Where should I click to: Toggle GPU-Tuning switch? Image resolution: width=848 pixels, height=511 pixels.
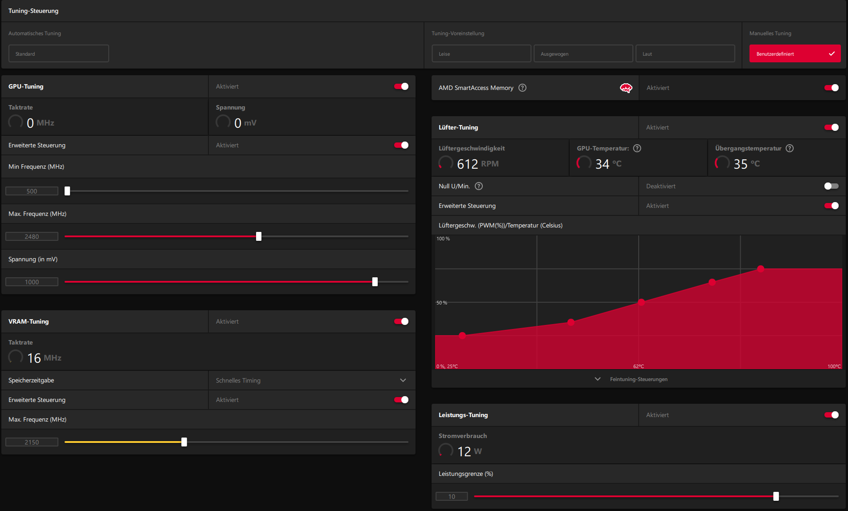(401, 86)
